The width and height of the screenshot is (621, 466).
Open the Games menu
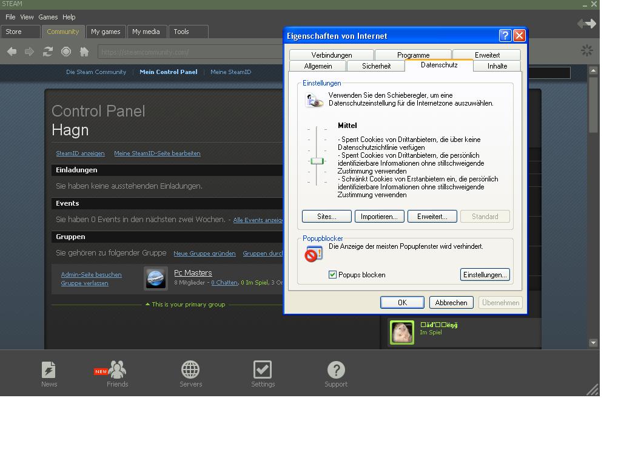48,17
